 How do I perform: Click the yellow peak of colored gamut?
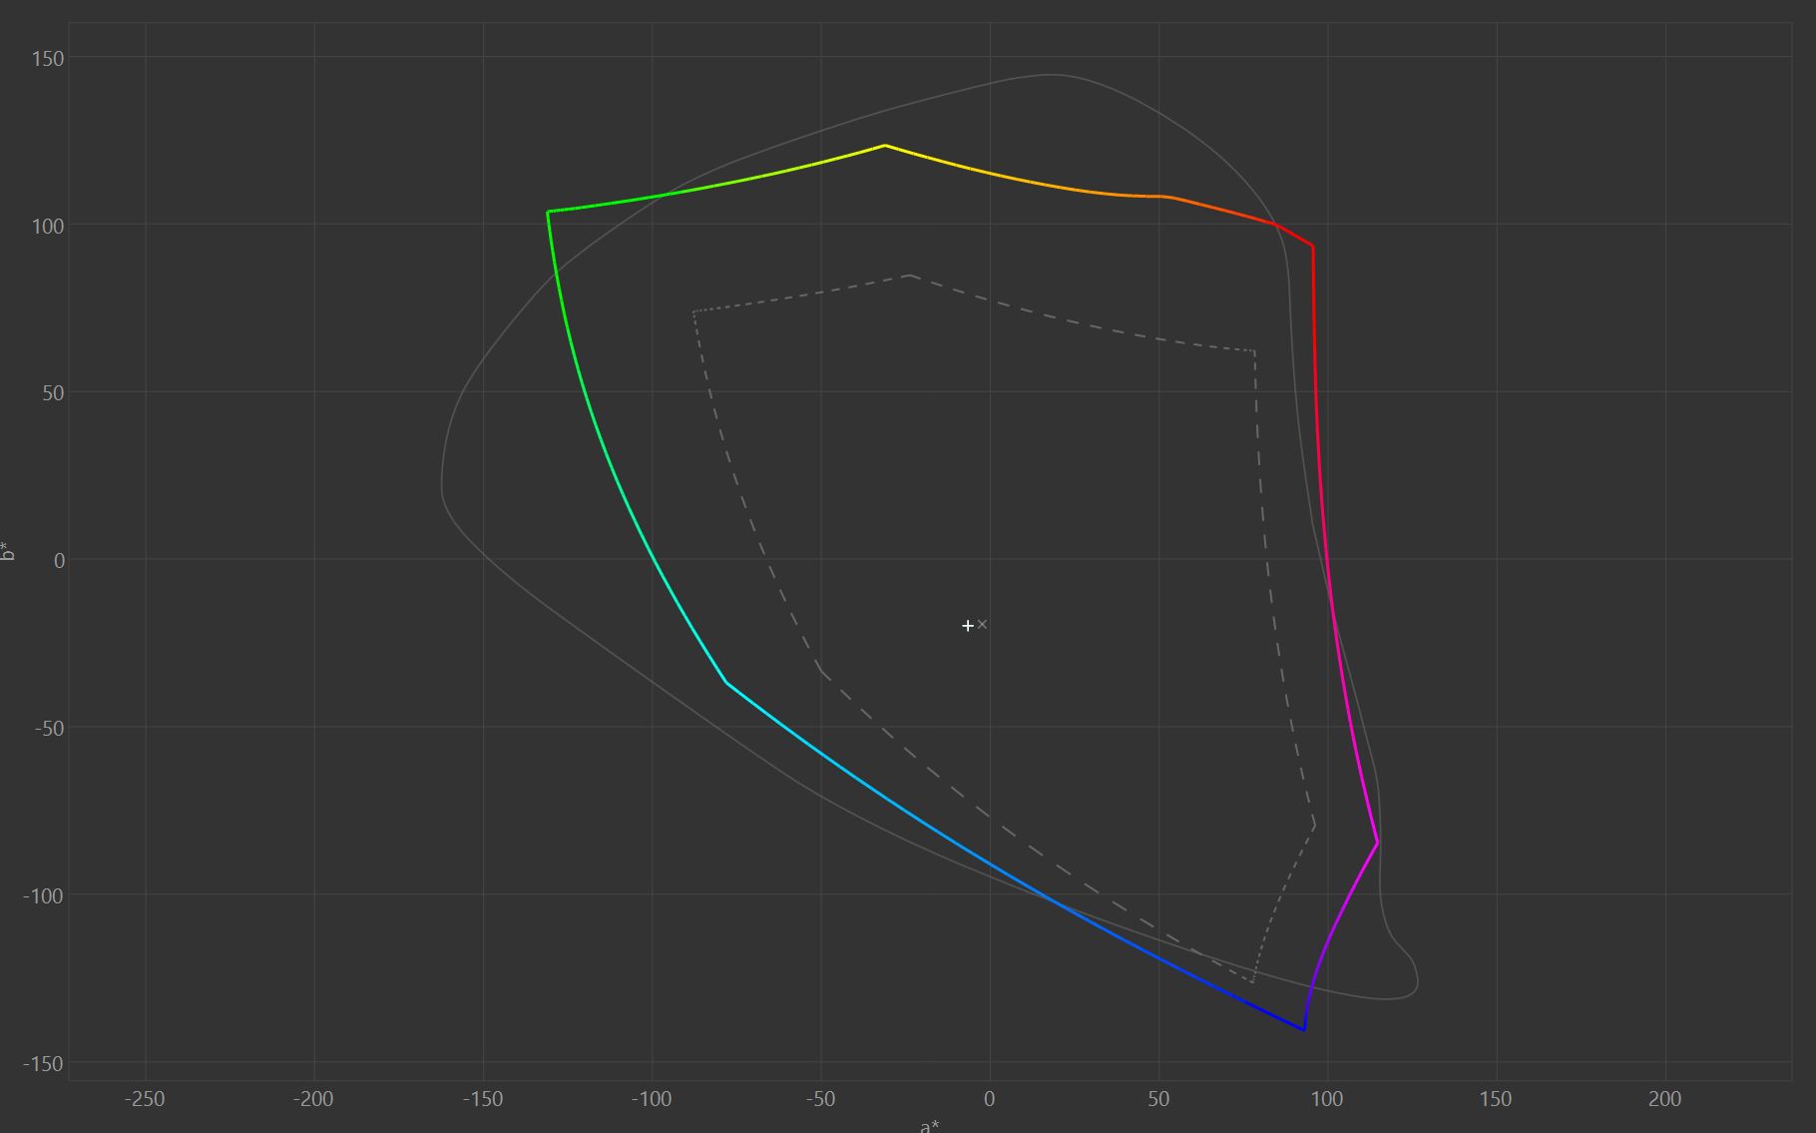884,146
